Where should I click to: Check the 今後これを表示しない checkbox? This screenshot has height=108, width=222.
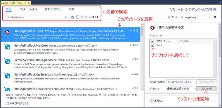(7, 103)
